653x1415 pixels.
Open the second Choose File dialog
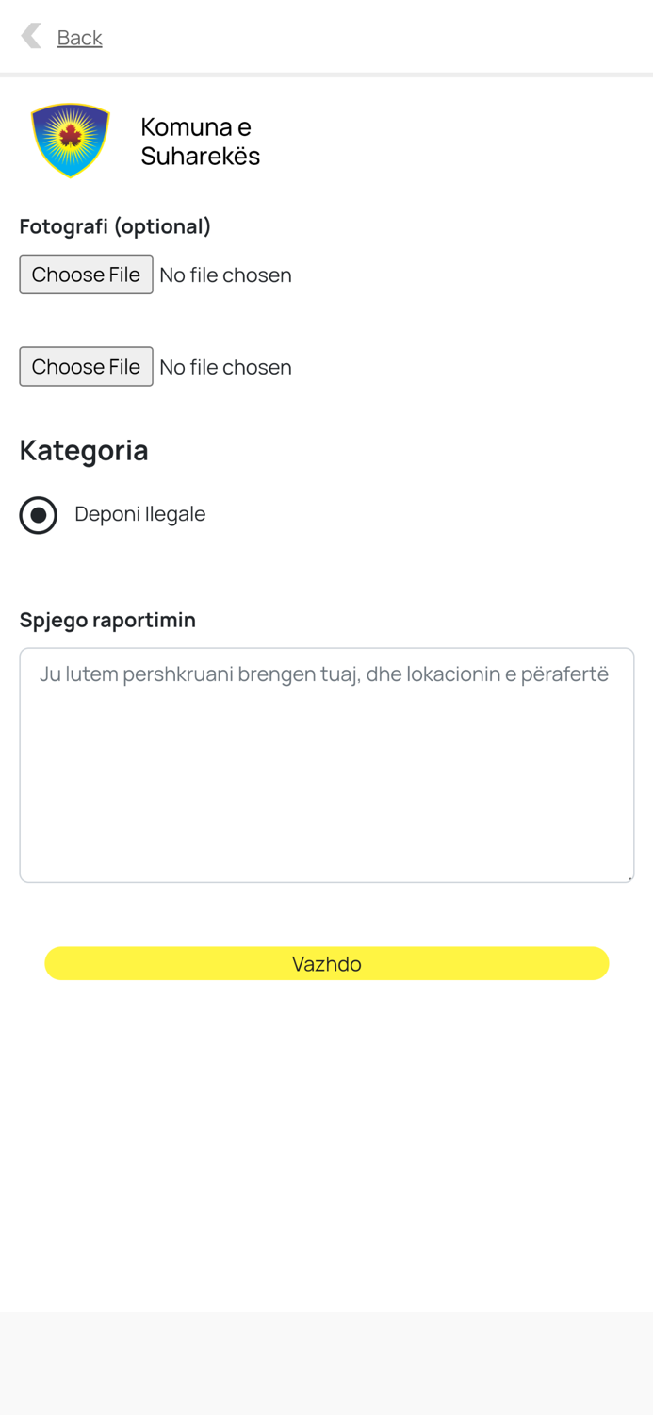[x=86, y=366]
